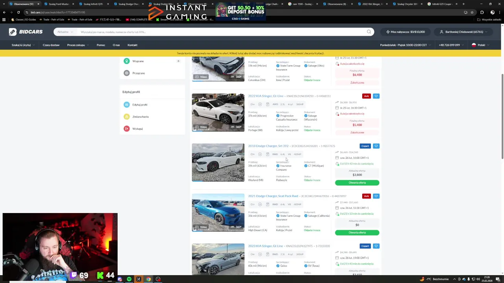Expand phone number +48 726 099 099 dropdown
504x283 pixels.
[451, 45]
